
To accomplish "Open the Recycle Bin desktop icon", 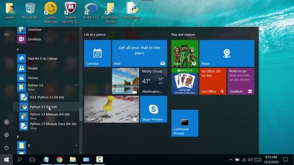I will (x=30, y=10).
